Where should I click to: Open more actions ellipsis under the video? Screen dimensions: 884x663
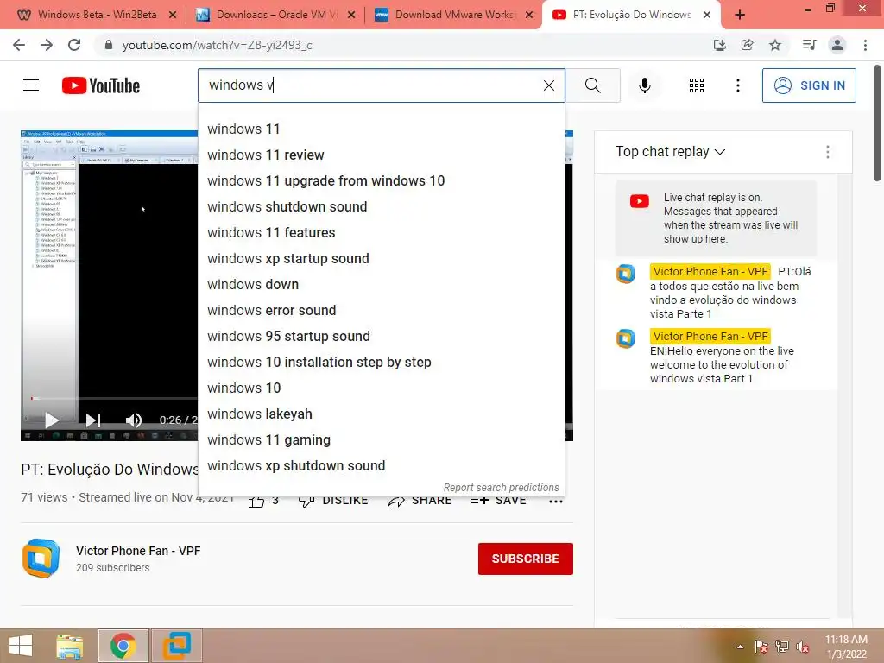[x=556, y=501]
